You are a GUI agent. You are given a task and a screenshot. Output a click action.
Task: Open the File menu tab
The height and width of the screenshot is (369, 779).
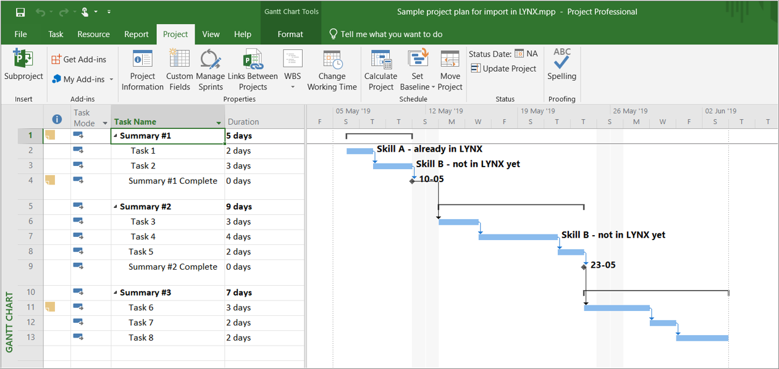point(20,35)
